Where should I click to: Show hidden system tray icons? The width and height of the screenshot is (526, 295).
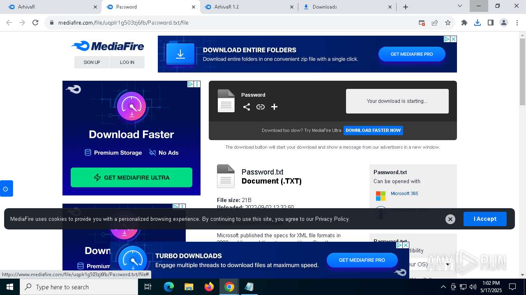[443, 287]
